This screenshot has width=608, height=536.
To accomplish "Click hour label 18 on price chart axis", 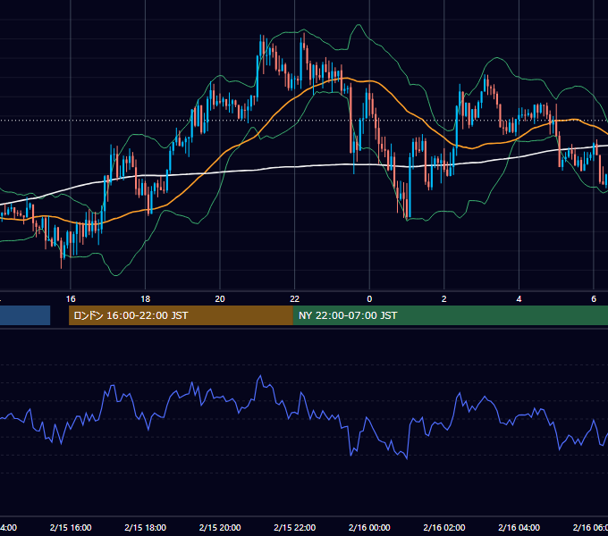I will click(146, 299).
